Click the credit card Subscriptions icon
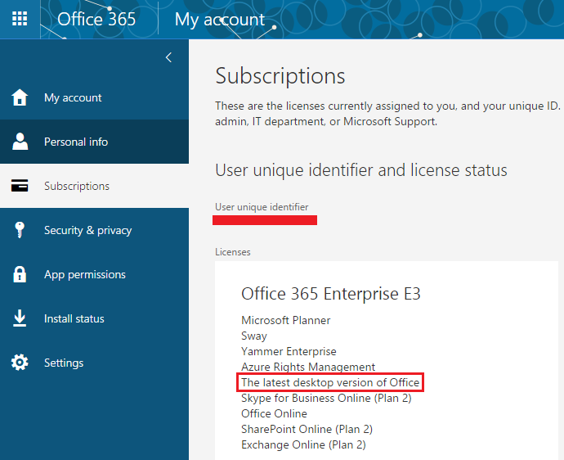 click(x=20, y=186)
